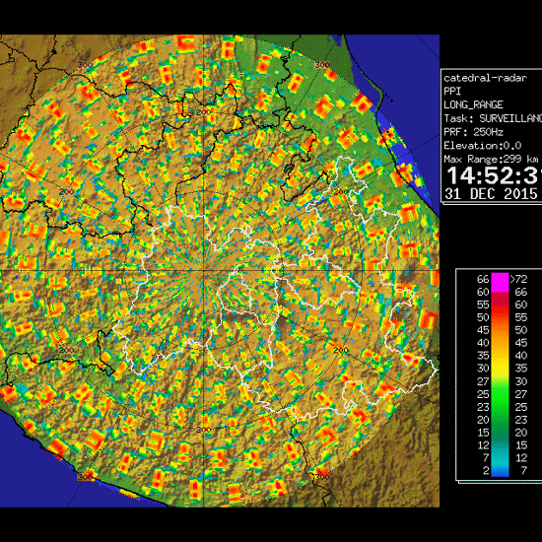
Task: Pick the yellow band of the reflectivity scale
Action: [500, 367]
